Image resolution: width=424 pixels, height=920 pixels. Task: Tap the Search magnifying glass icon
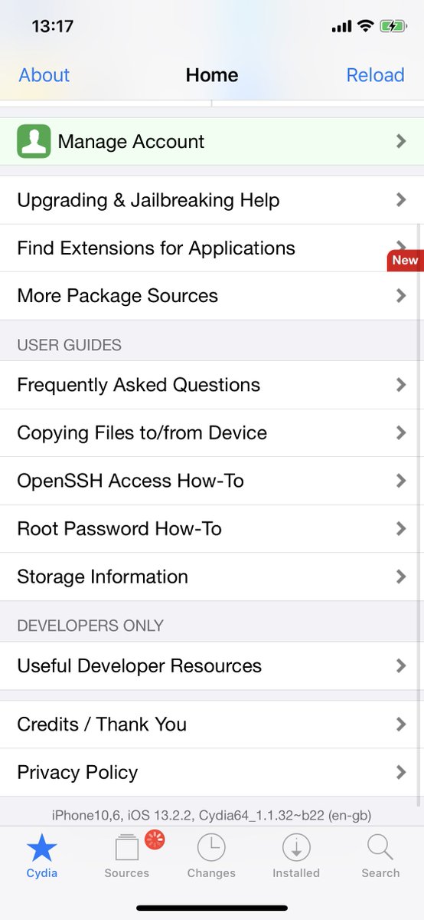[380, 848]
